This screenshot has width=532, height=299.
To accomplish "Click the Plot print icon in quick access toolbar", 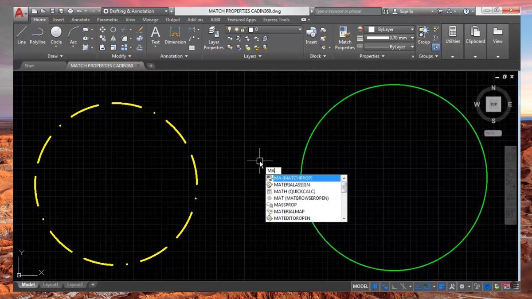I will (x=70, y=11).
